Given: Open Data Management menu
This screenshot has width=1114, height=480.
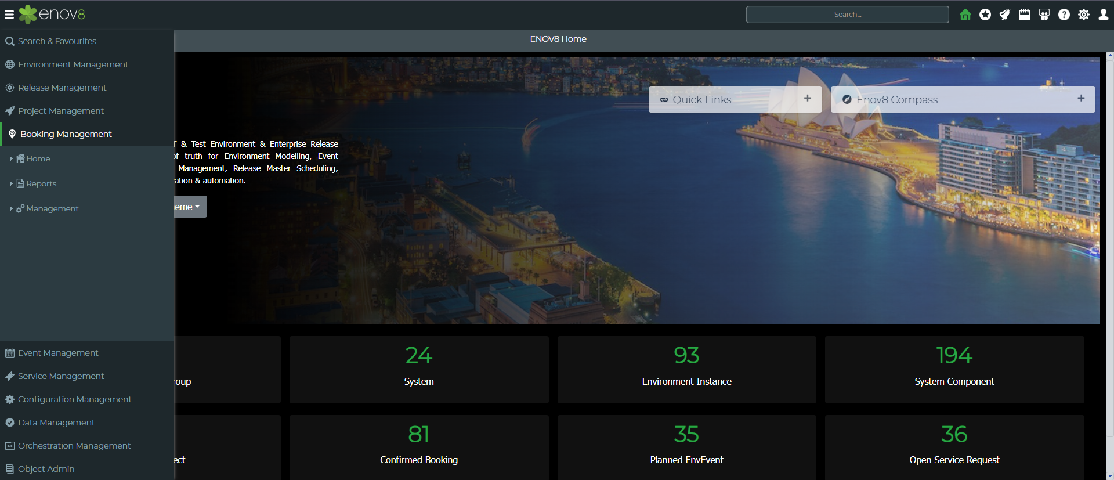Looking at the screenshot, I should [87, 423].
